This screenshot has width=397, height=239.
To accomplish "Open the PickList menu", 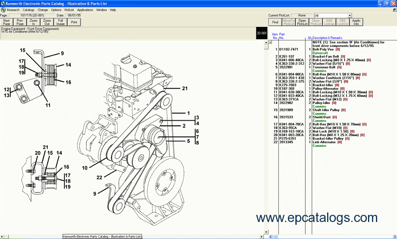I will coord(69,9).
